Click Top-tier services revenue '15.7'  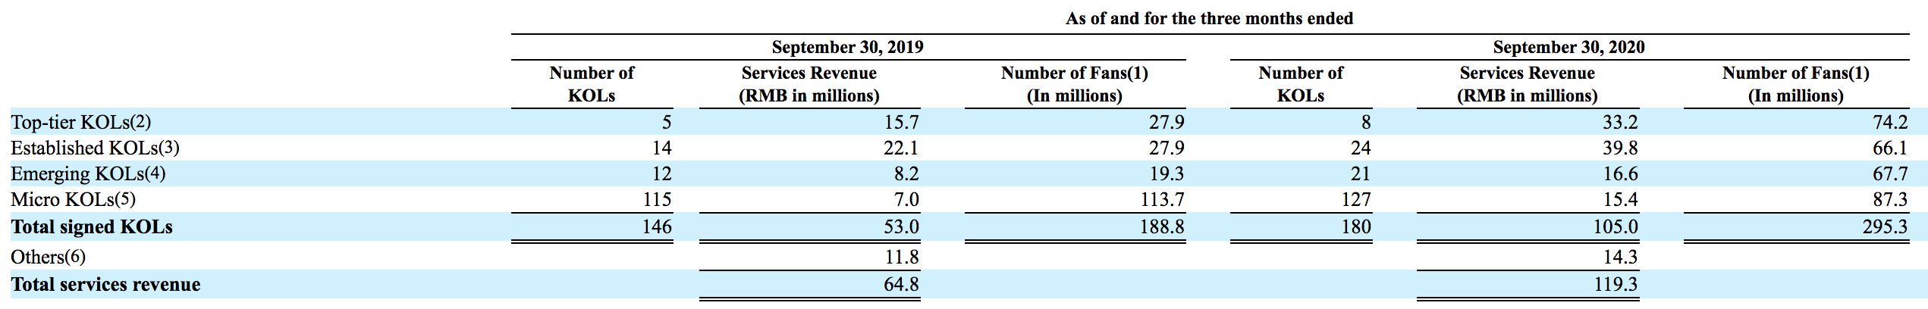click(901, 122)
